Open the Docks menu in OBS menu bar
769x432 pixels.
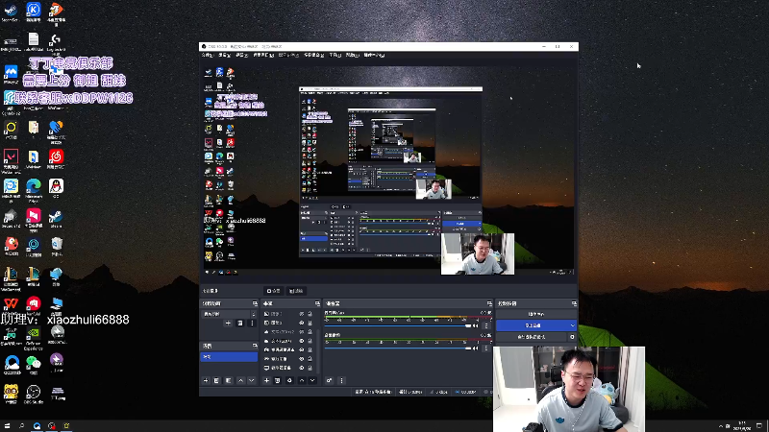click(263, 56)
